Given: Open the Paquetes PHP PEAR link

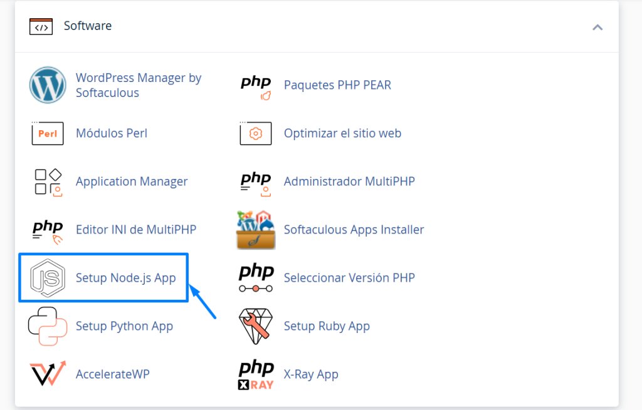Looking at the screenshot, I should [337, 85].
